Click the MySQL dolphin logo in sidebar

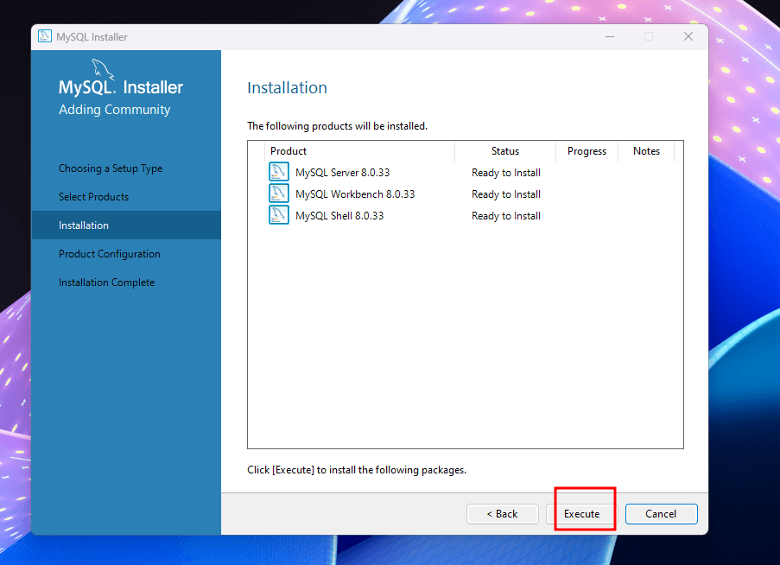[103, 69]
